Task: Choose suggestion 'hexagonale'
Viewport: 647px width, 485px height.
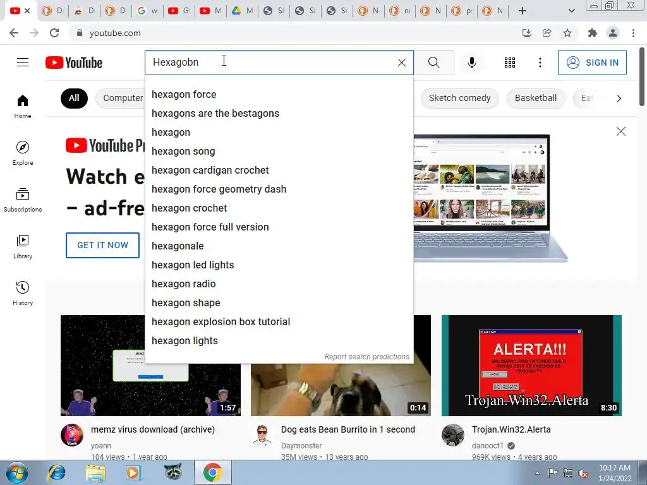Action: coord(279,246)
